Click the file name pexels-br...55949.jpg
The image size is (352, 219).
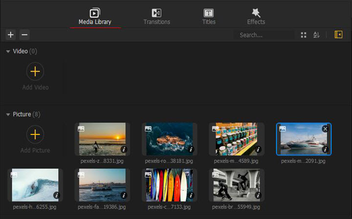coord(236,207)
